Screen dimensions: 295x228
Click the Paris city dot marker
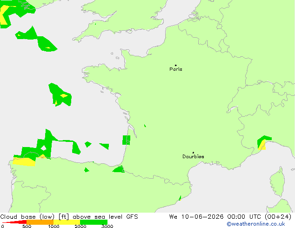pyautogui.click(x=176, y=65)
